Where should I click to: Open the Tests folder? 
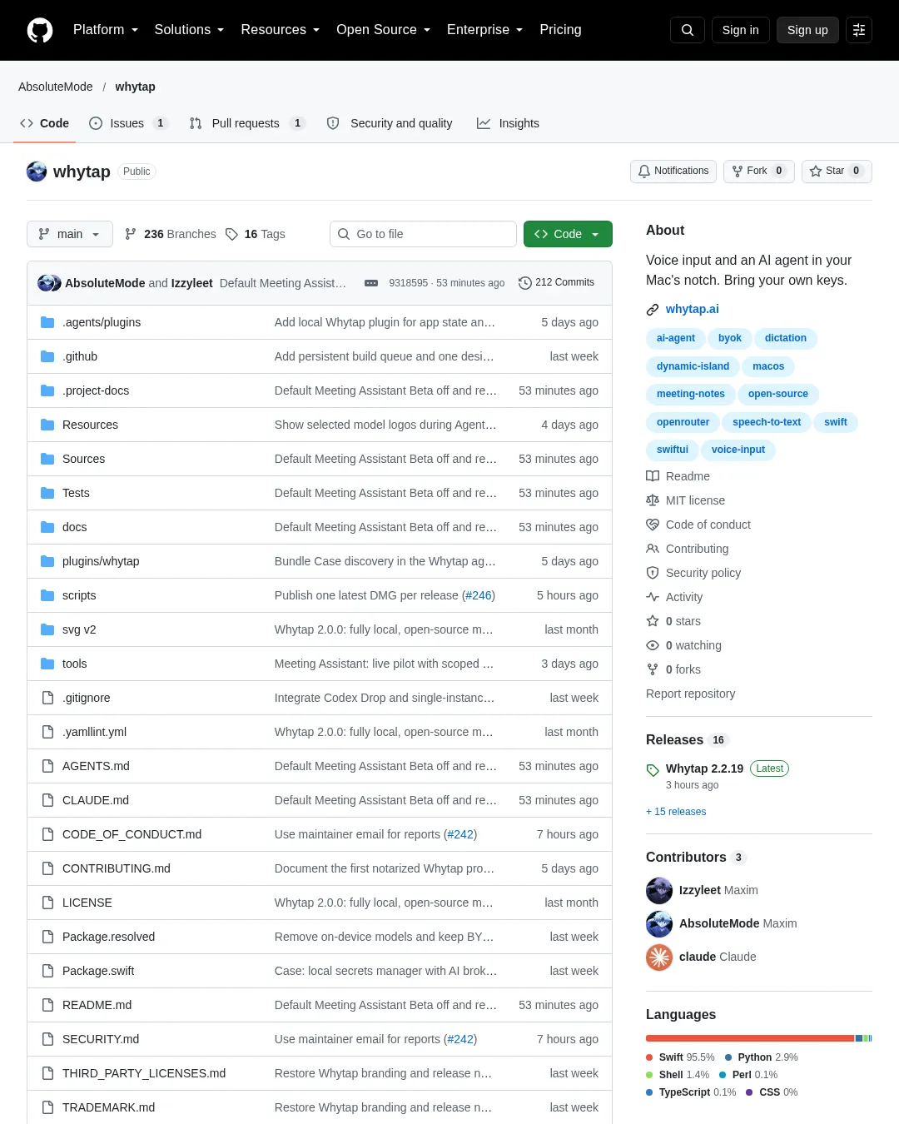point(76,493)
